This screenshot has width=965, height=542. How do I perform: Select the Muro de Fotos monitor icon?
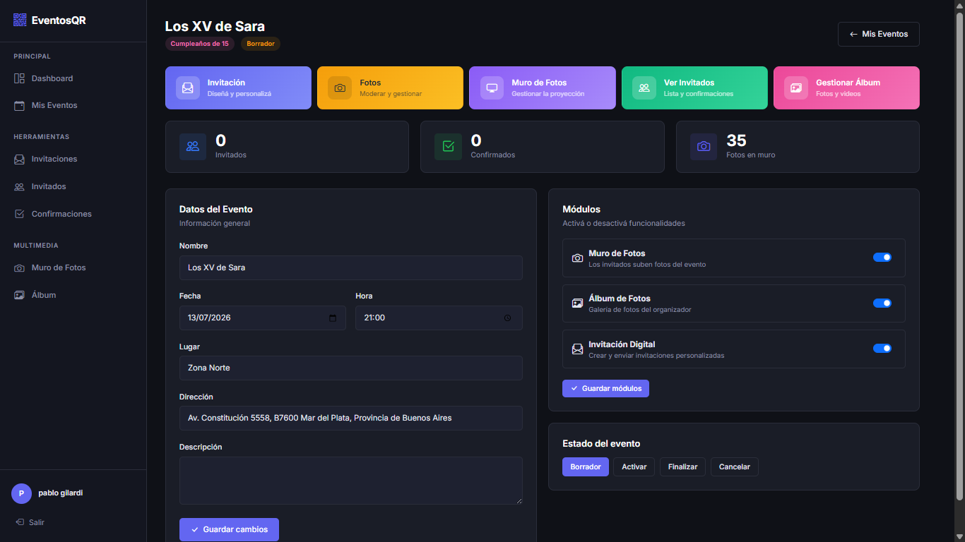pos(491,88)
